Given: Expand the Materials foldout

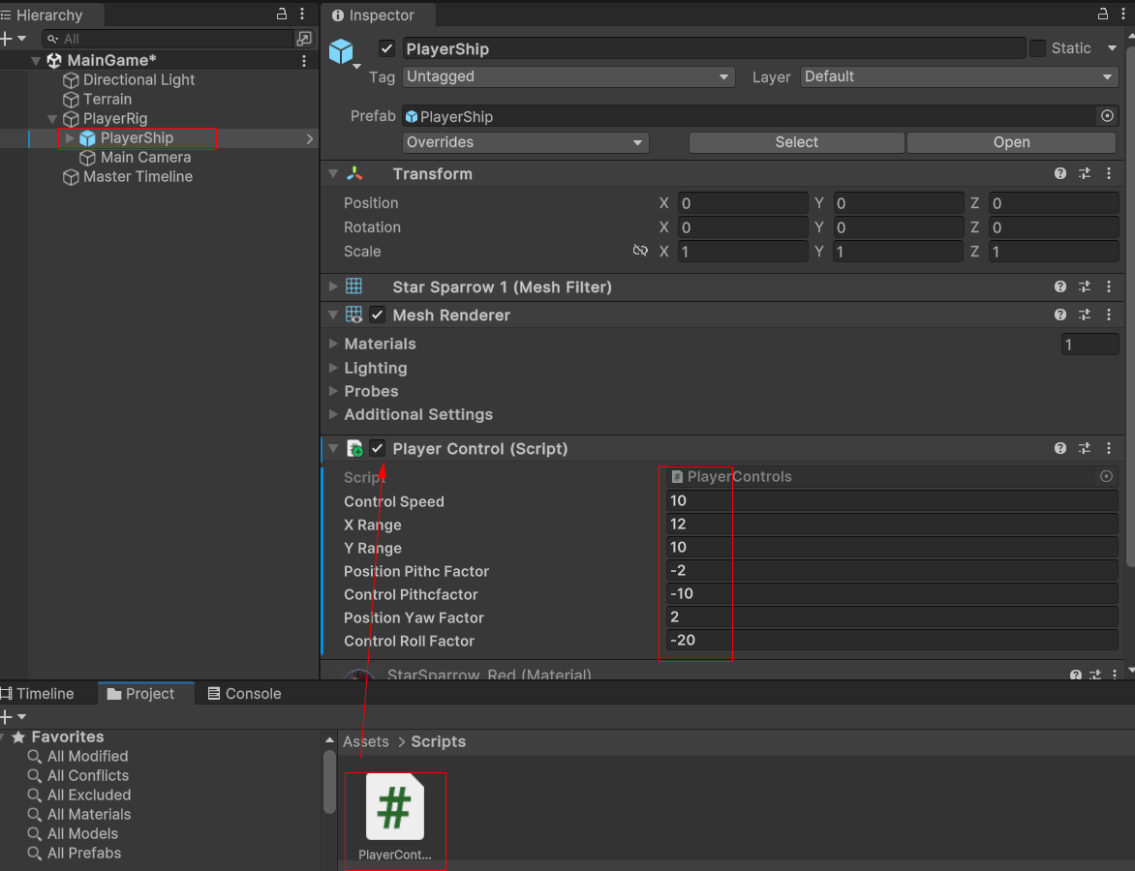Looking at the screenshot, I should click(x=333, y=344).
